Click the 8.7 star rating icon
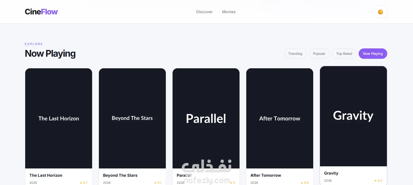Screen dimensions: 413x185 81,183
